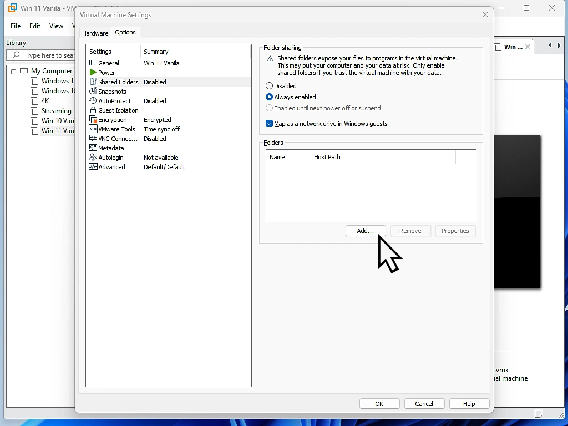Viewport: 568px width, 426px height.
Task: Select the Win ... tab in main window
Action: [x=513, y=47]
